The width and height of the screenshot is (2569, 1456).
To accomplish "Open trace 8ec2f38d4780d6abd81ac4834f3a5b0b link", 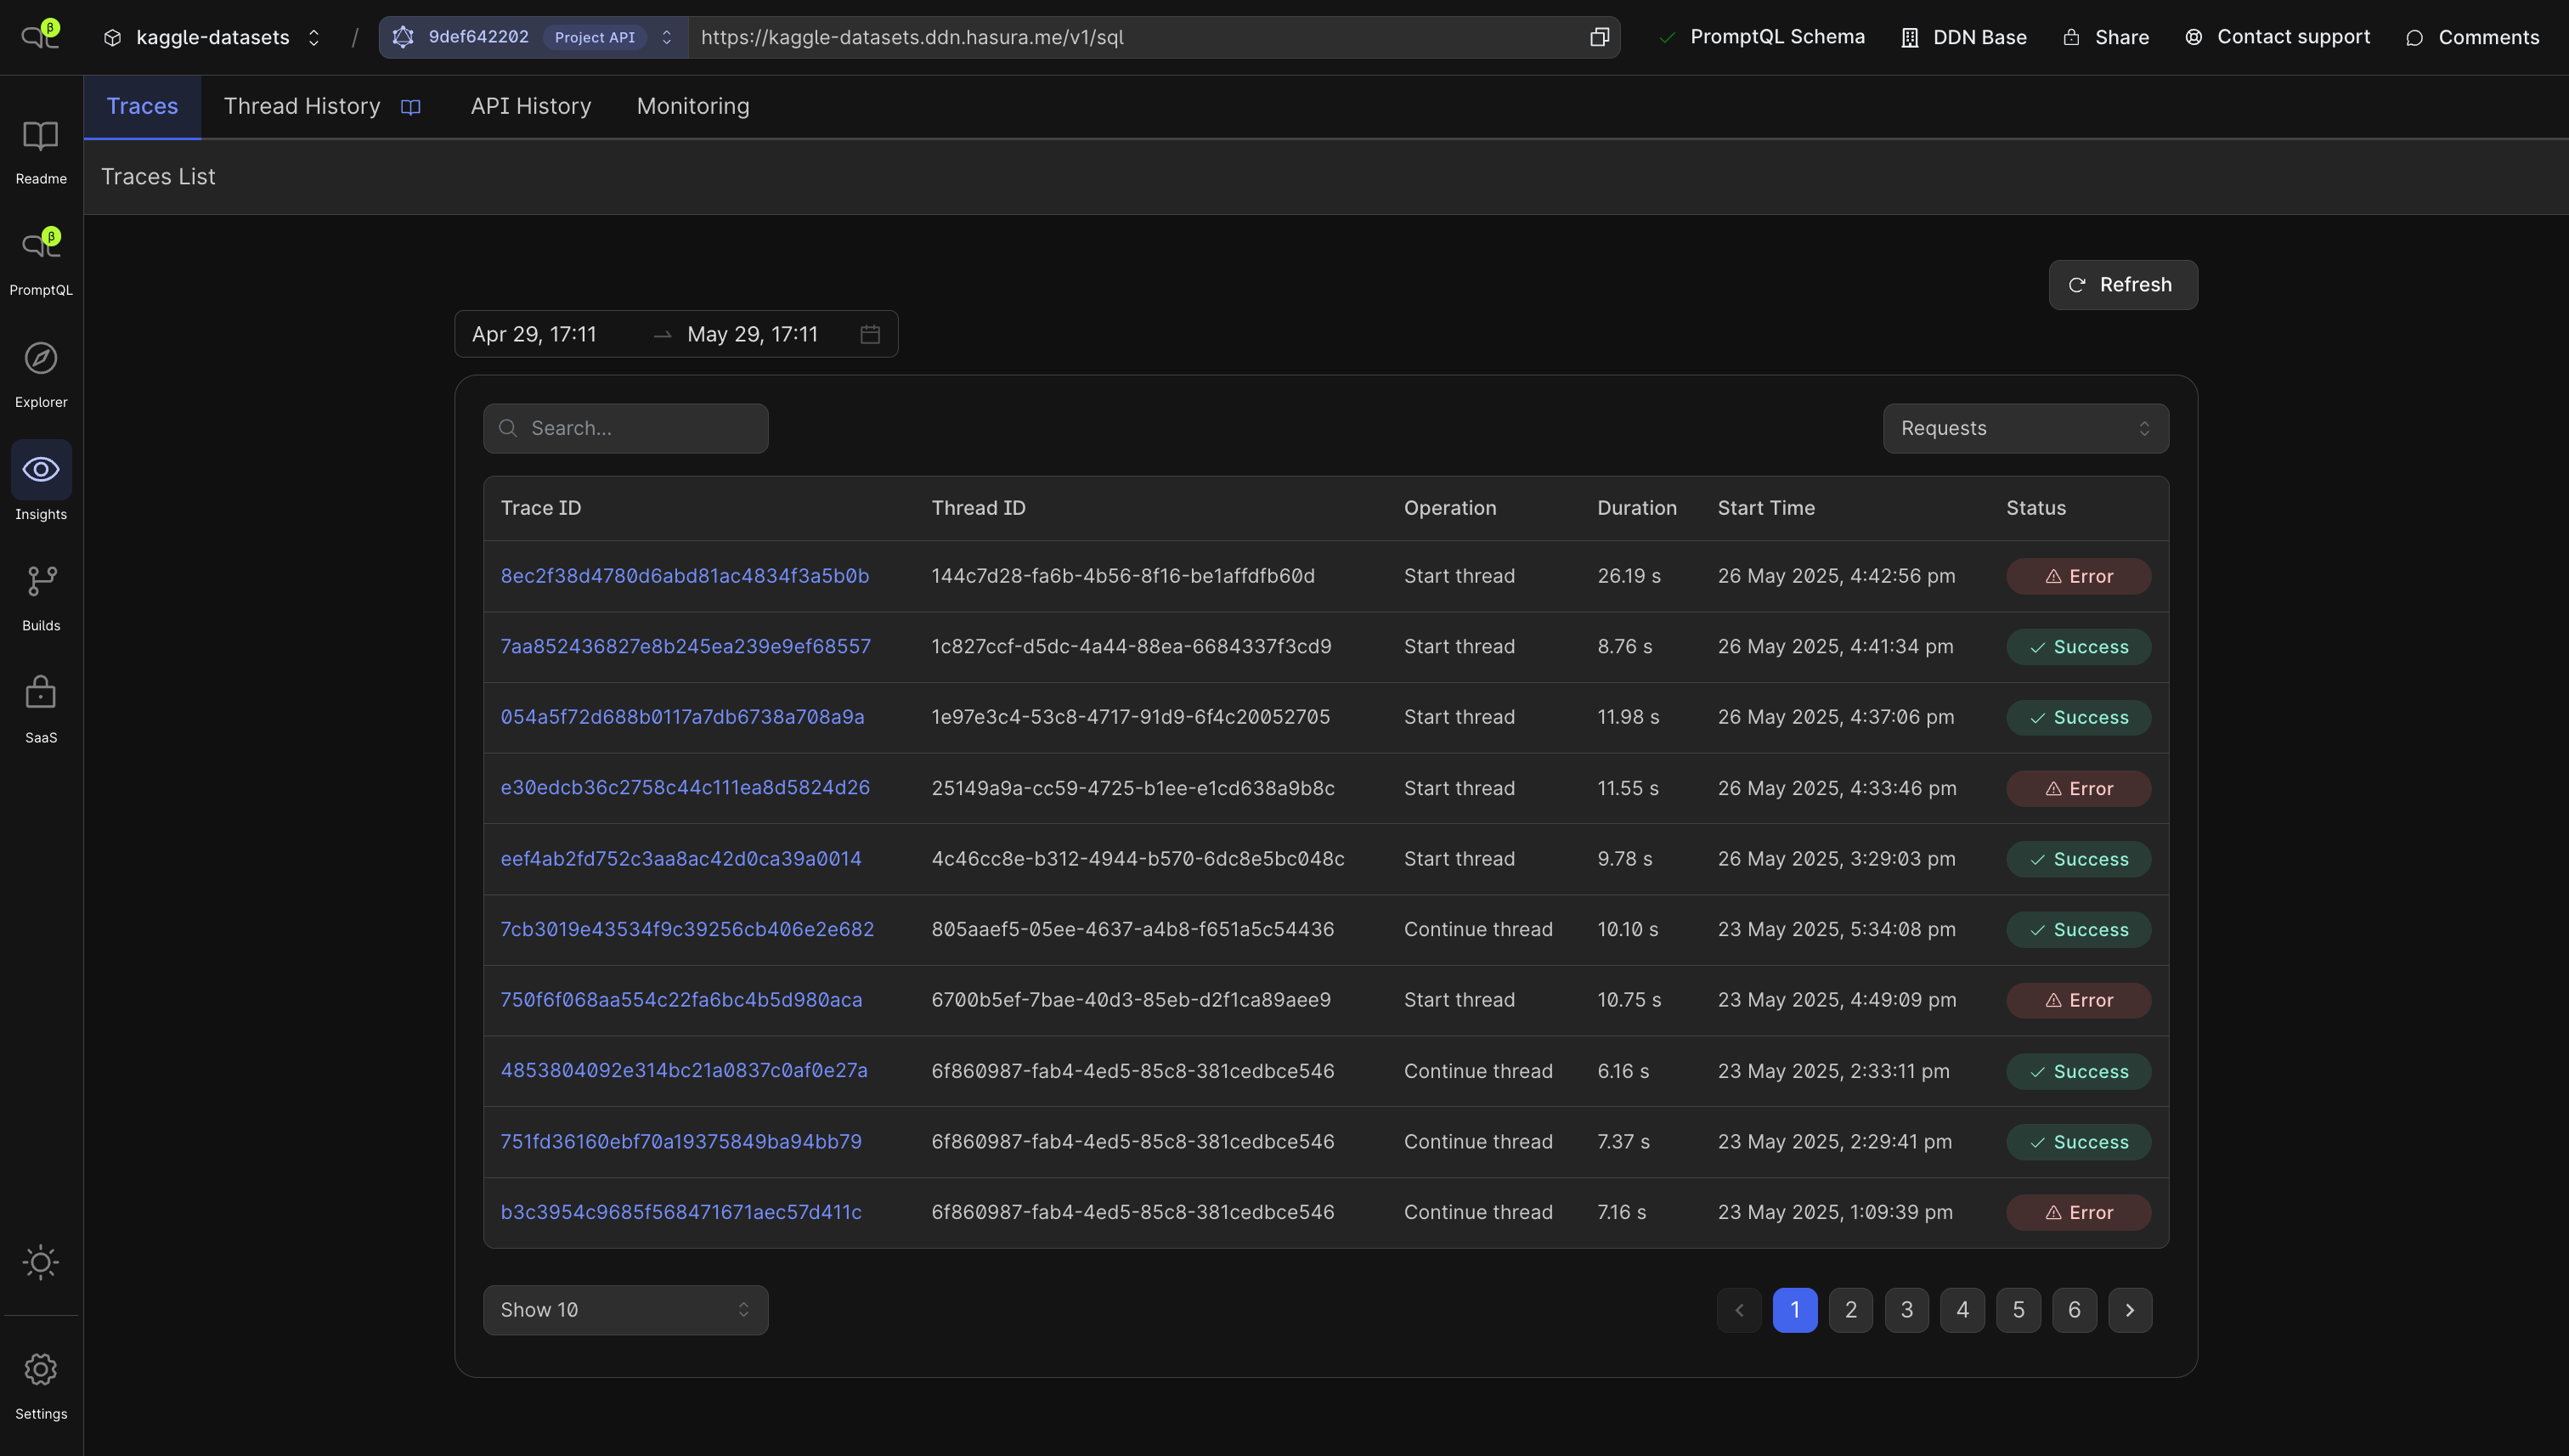I will point(684,576).
